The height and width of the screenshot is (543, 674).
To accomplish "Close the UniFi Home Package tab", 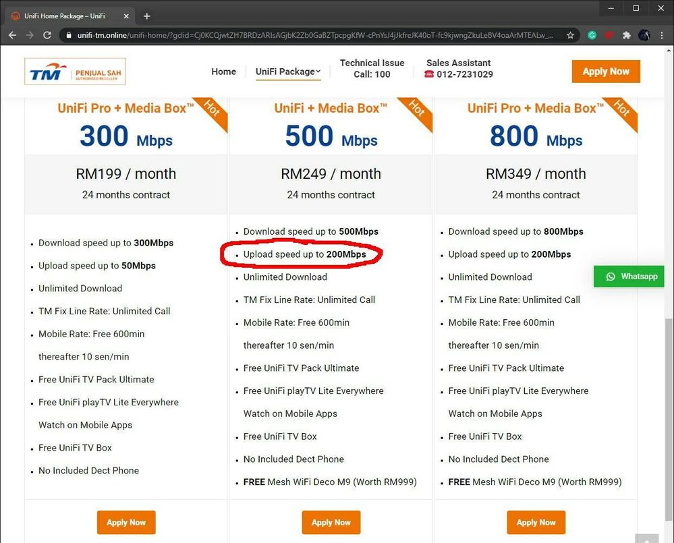I will pos(126,16).
